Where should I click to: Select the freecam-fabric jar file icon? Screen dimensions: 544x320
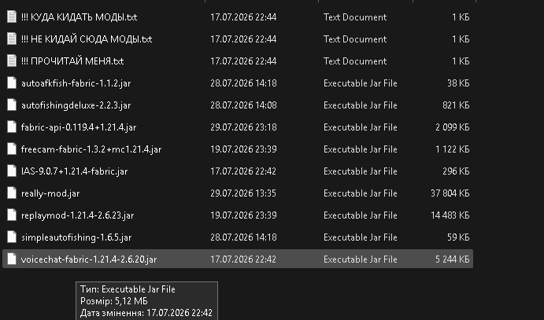[12, 149]
